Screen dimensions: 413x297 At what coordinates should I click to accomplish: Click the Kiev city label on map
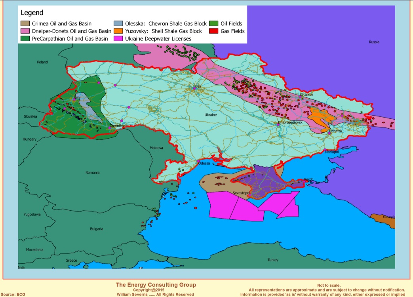[x=198, y=86]
